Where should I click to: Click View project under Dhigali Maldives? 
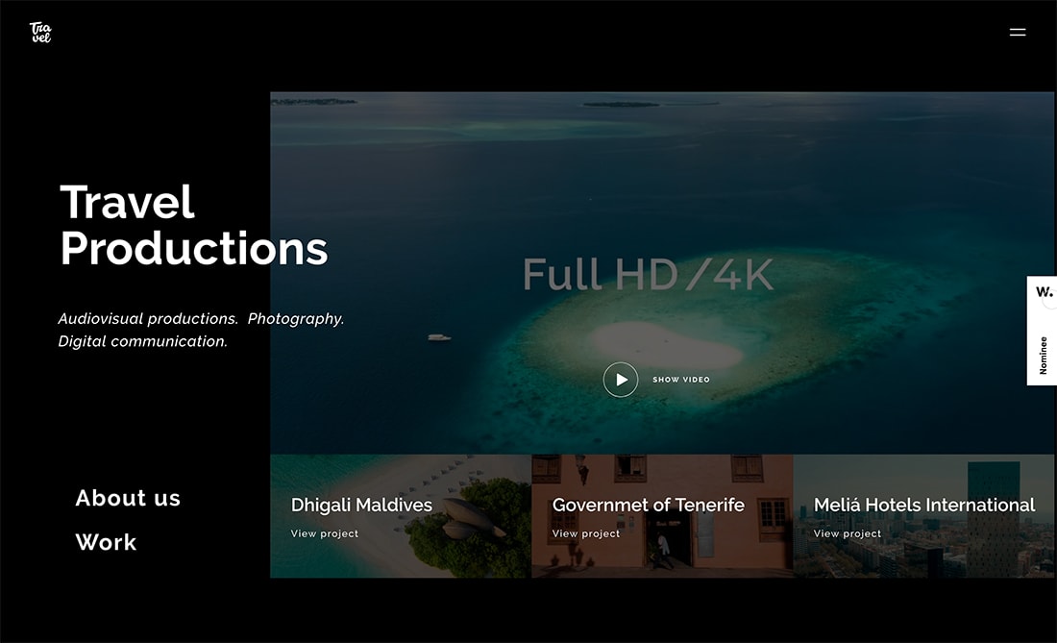point(324,533)
